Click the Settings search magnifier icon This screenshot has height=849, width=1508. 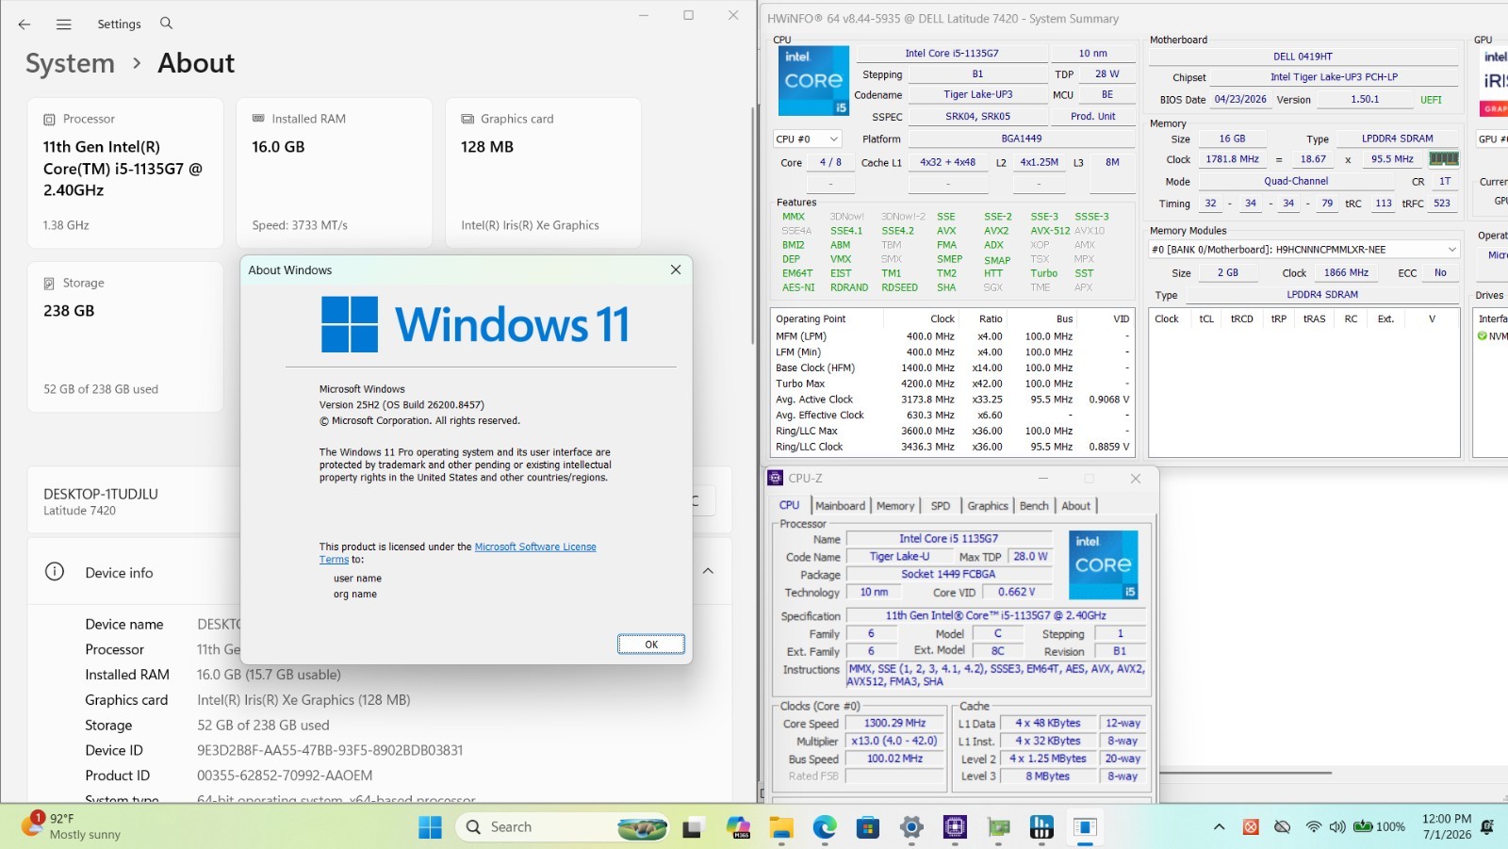coord(166,24)
